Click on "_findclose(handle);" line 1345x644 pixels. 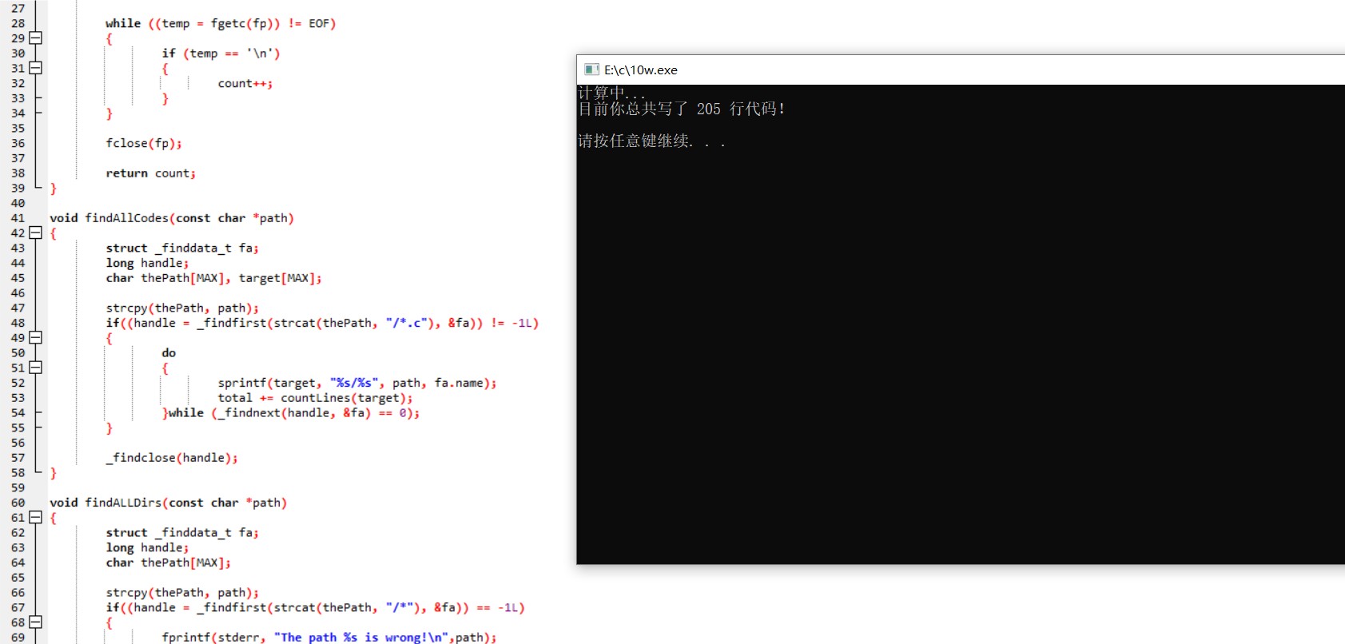click(172, 458)
